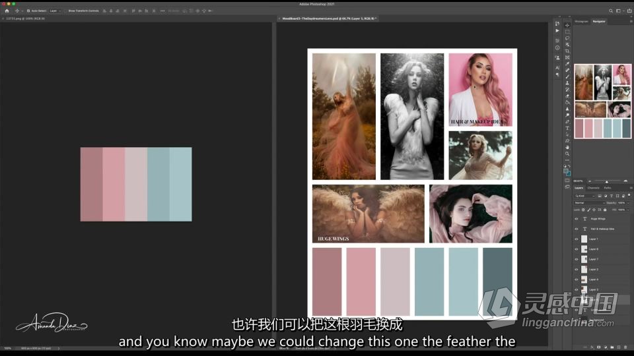Switch to the MoodBoard3 document tab

[x=328, y=18]
